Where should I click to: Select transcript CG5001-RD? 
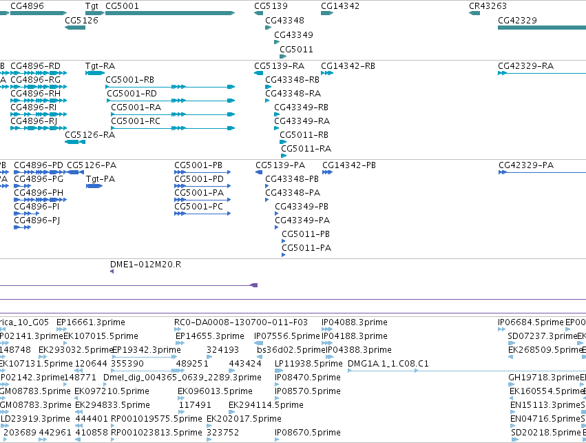(171, 101)
